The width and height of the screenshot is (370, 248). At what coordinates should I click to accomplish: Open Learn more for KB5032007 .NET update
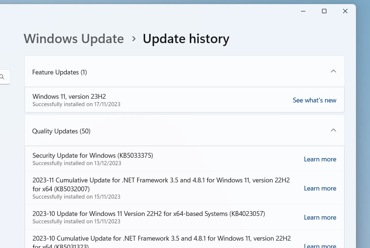(320, 188)
